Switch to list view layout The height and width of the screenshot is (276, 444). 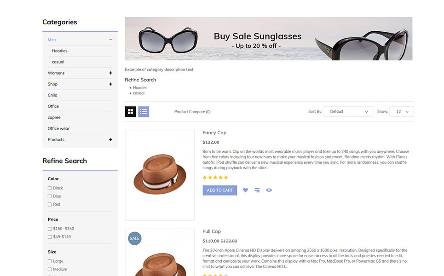coord(144,111)
